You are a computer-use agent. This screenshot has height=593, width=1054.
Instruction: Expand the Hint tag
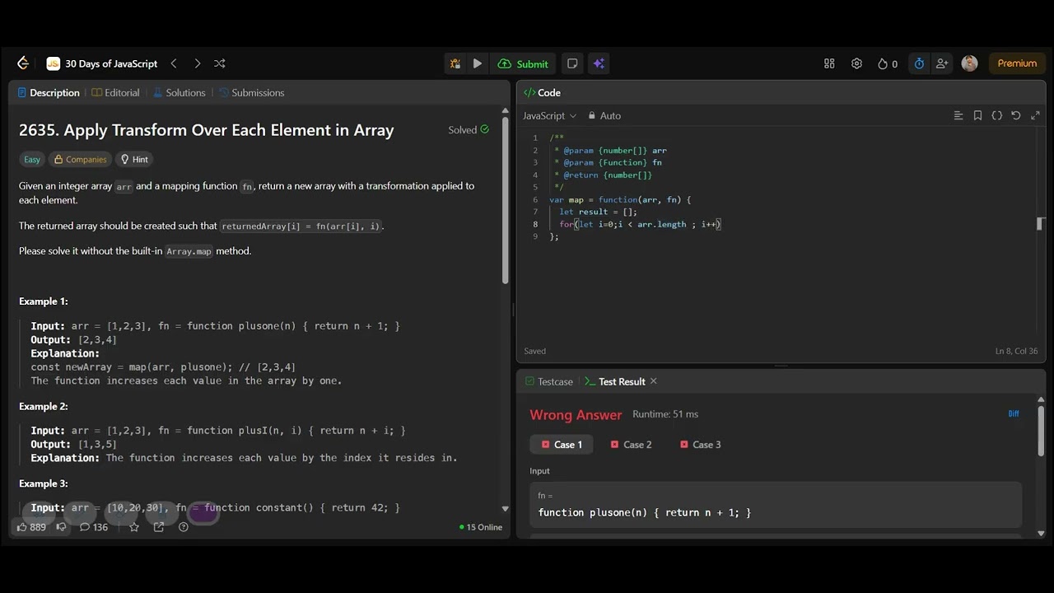(134, 159)
